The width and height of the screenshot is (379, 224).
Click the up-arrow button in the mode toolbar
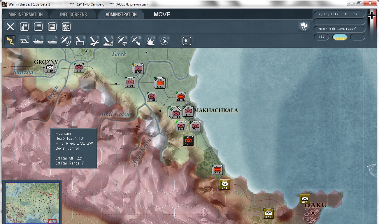click(187, 41)
